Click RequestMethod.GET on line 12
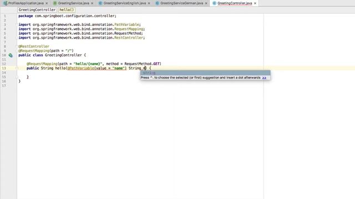This screenshot has width=355, height=199. pos(142,64)
